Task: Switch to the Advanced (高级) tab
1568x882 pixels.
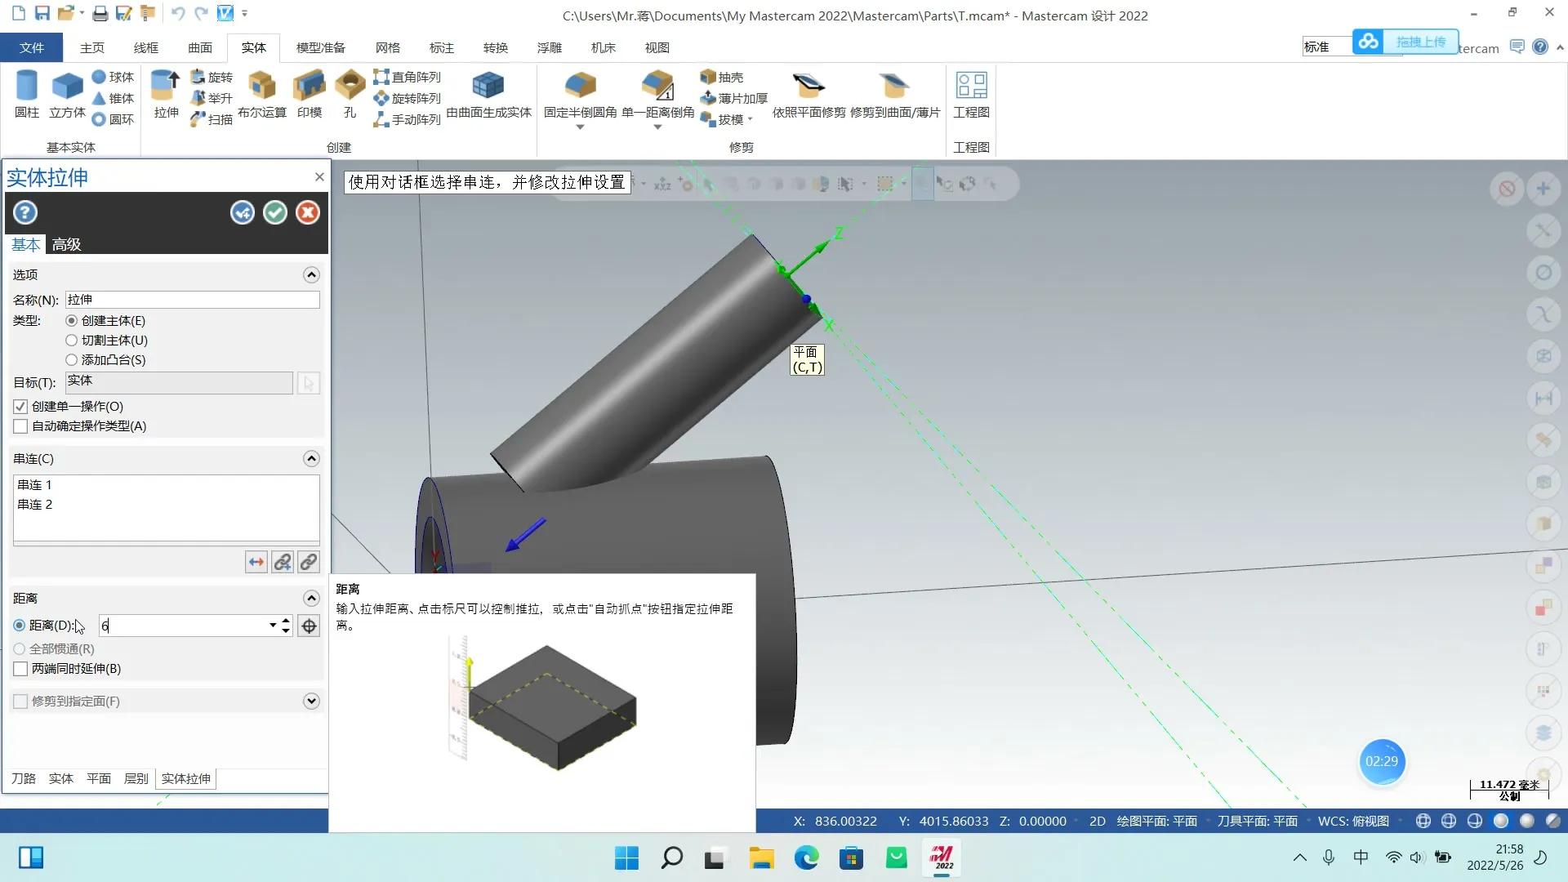Action: click(66, 244)
